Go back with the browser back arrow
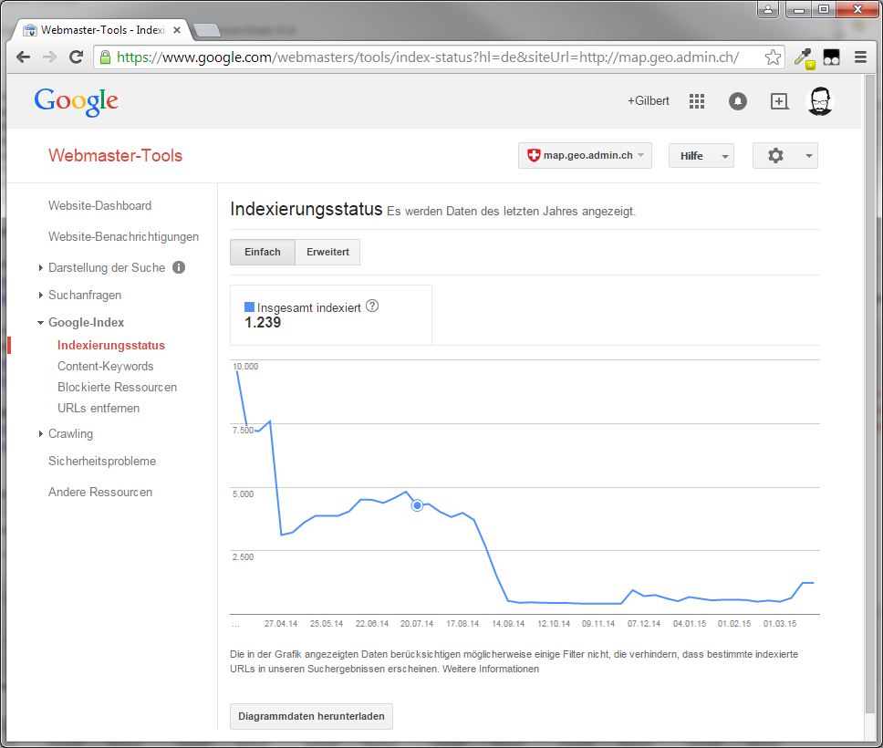Screen dimensions: 883x748 pos(23,57)
